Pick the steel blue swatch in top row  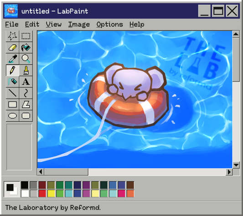113,185
